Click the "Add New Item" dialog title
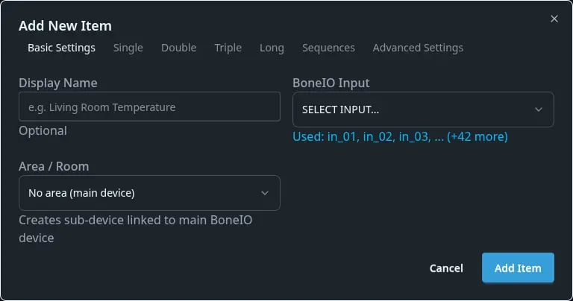This screenshot has height=301, width=573. pos(65,26)
